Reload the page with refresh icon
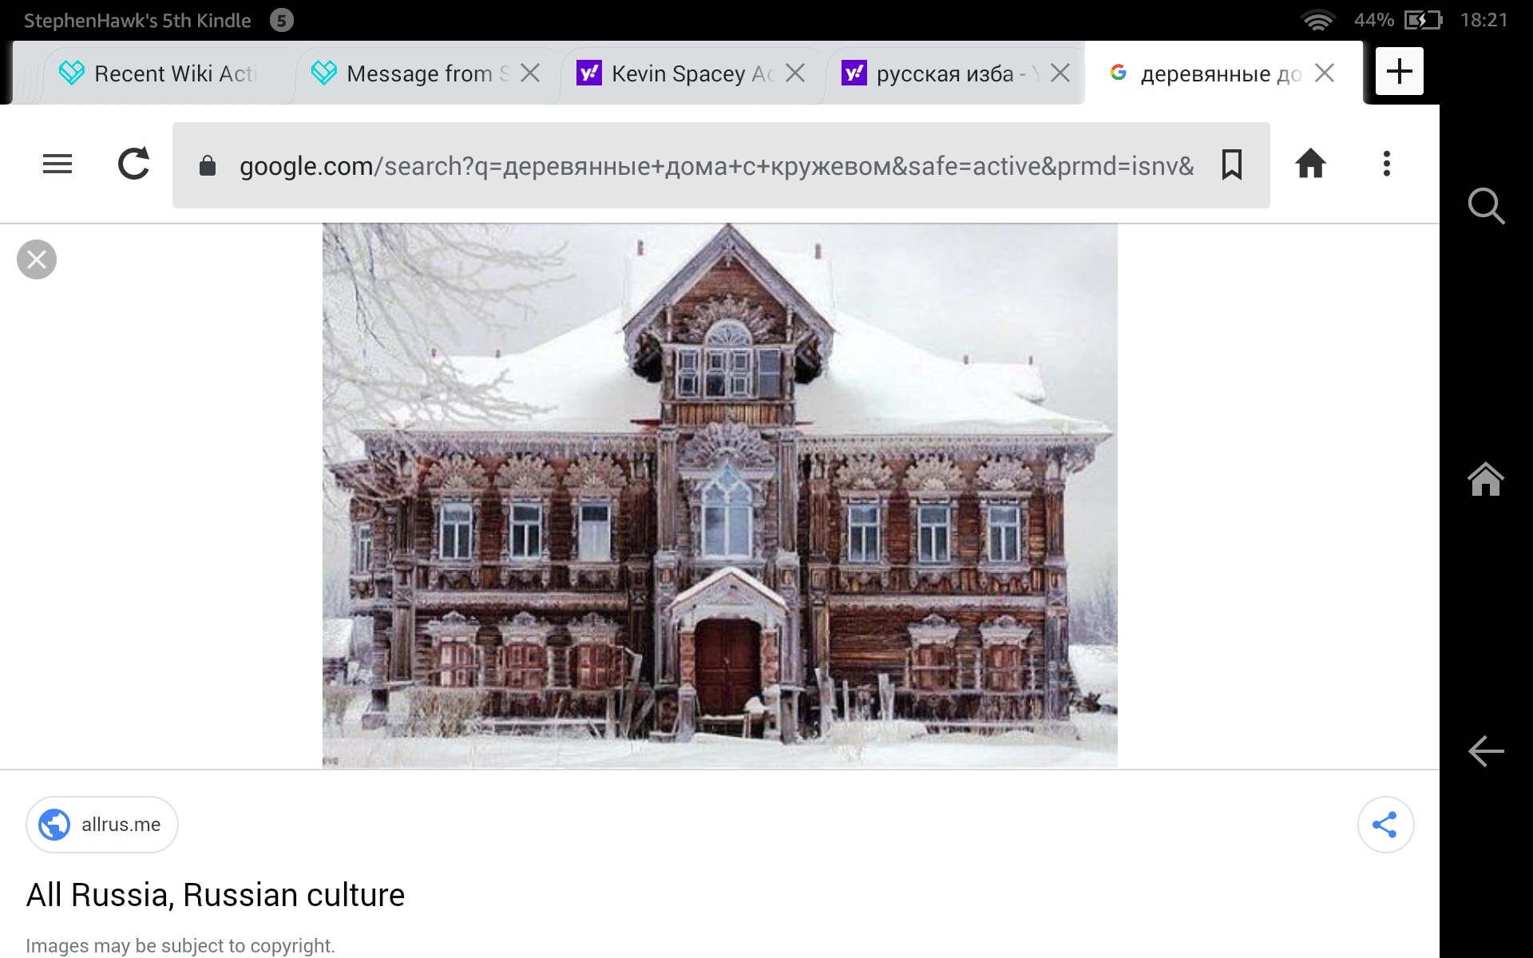Viewport: 1533px width, 958px height. [x=133, y=164]
